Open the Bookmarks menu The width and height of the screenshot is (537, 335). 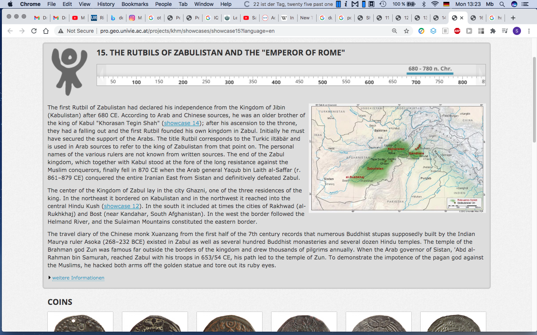(x=135, y=4)
